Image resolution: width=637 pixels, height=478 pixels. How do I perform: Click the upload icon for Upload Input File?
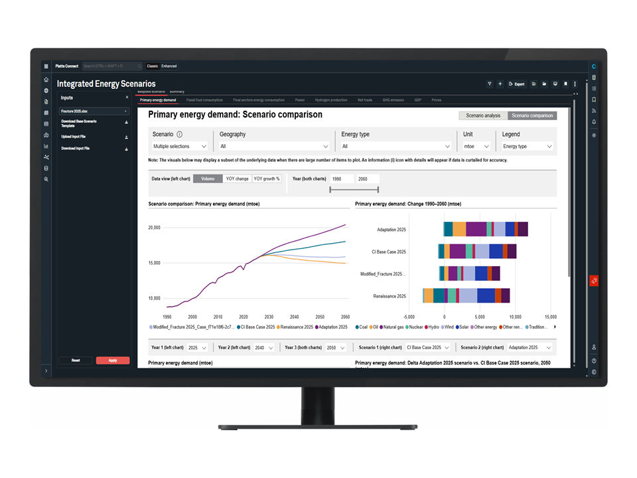pos(126,137)
